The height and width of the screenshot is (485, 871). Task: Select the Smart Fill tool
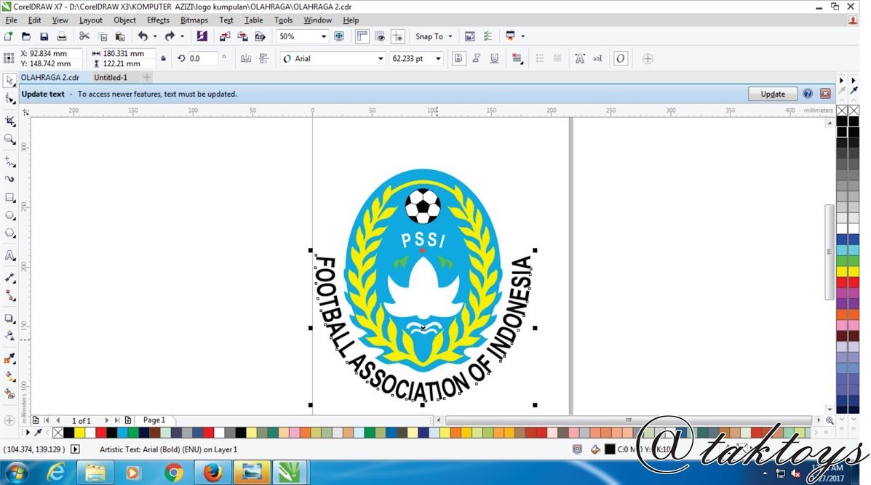click(9, 394)
